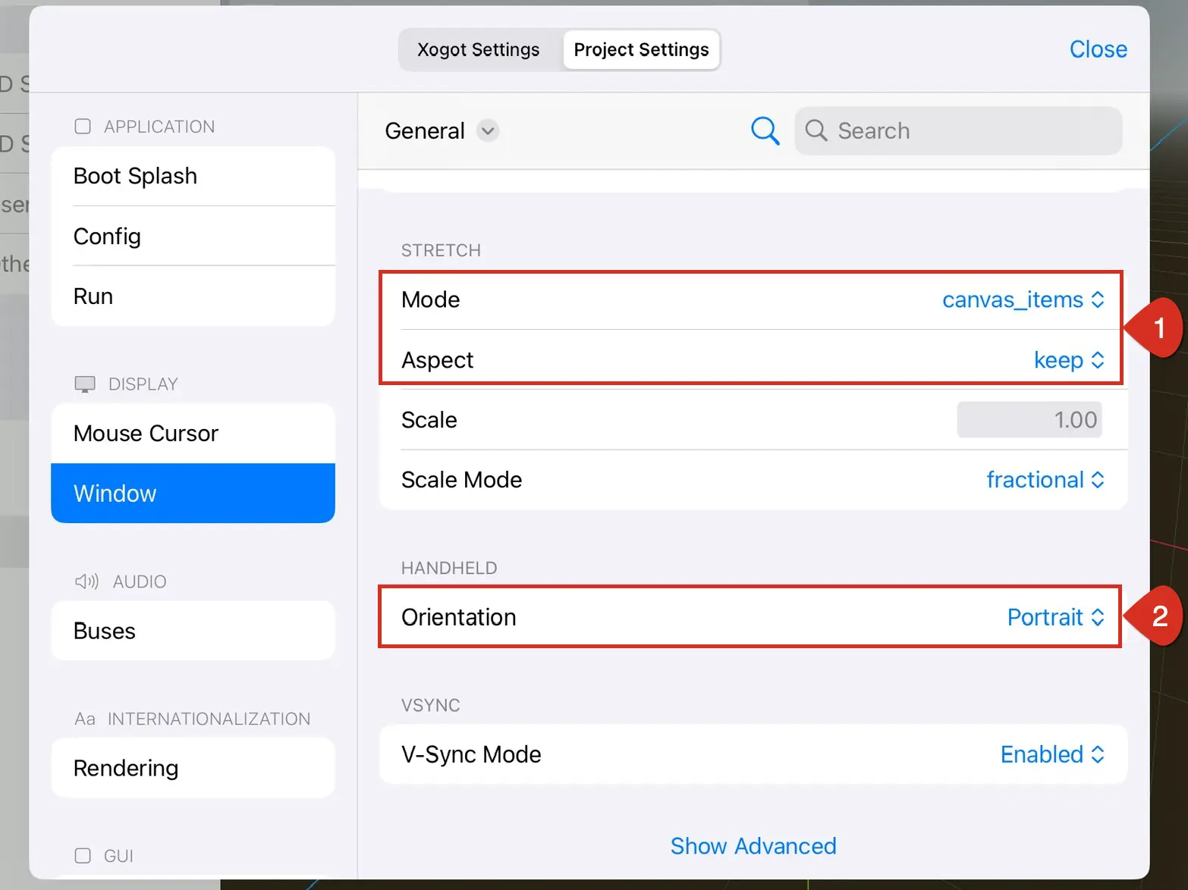Screen dimensions: 1188x890
Task: Open the V-Sync Mode Enabled dropdown
Action: (1052, 754)
